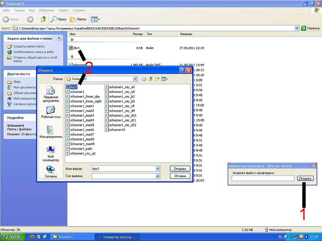322x241 pixels.
Task: Open Мои документы in places bar
Action: 51,132
